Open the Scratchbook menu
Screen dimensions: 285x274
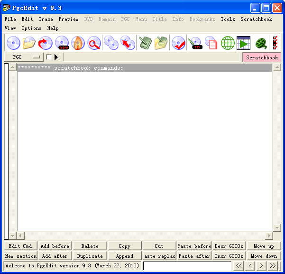256,19
